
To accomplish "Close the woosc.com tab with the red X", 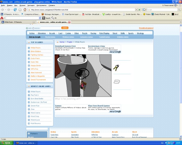I will coord(69,22).
